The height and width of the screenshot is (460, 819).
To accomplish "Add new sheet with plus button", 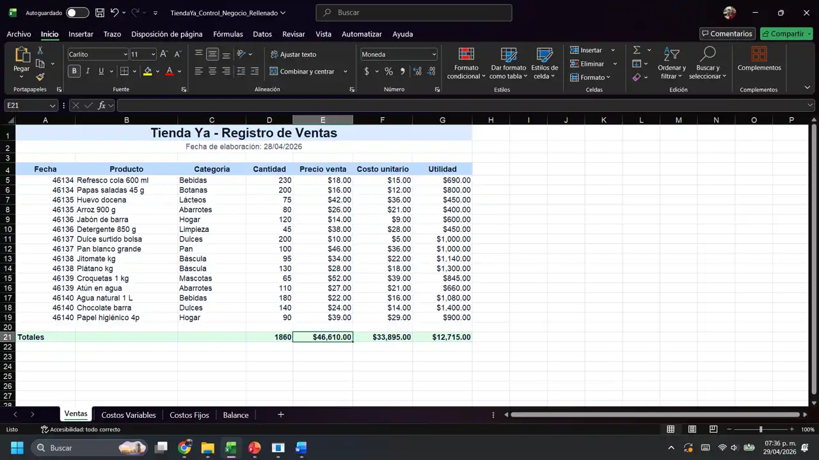I will [x=280, y=415].
